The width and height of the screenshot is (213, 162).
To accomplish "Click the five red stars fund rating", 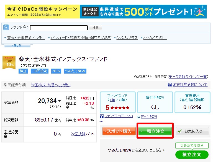I will pos(120,108).
